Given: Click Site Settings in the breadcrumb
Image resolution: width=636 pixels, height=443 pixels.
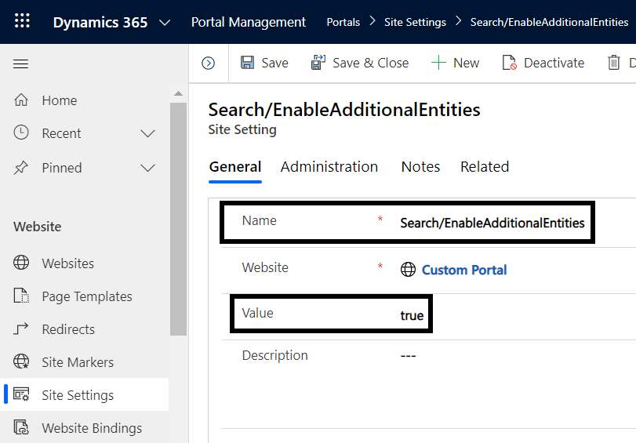Looking at the screenshot, I should coord(415,22).
